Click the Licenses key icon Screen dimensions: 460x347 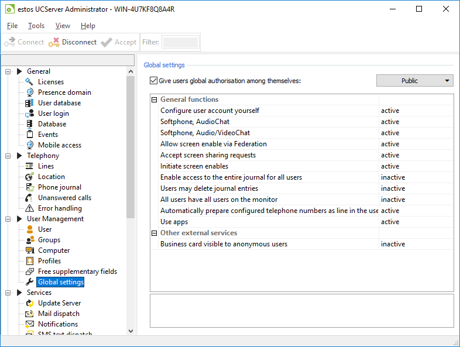29,82
